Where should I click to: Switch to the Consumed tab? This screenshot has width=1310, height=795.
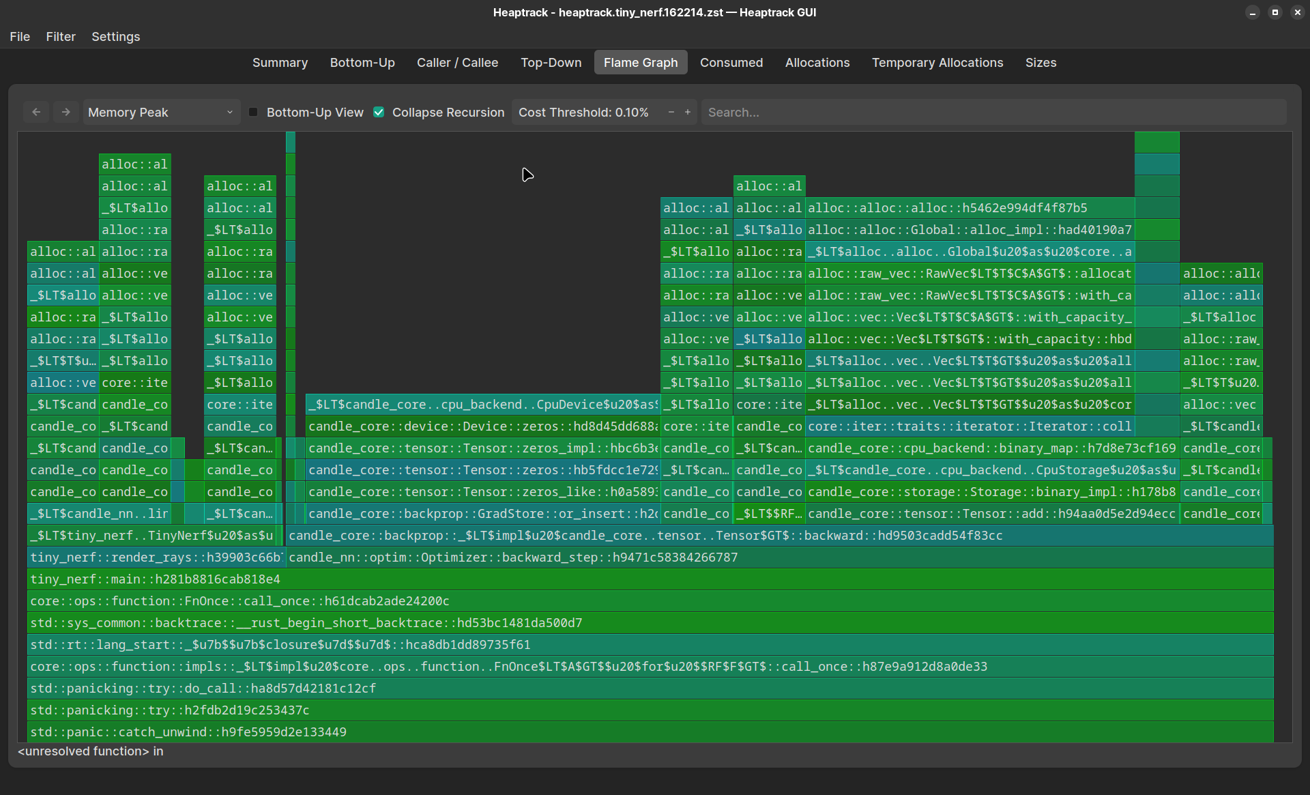pyautogui.click(x=731, y=62)
